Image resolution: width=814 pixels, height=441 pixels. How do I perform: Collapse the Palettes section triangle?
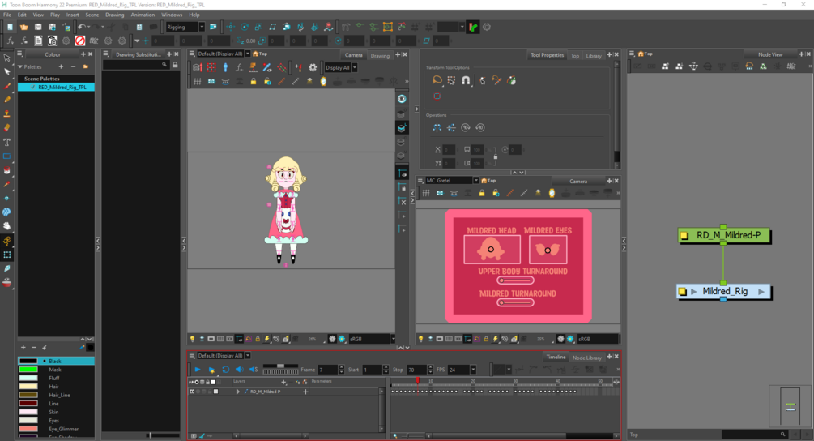(x=20, y=67)
